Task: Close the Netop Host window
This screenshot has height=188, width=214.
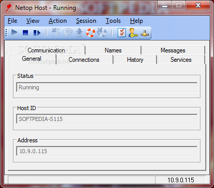Action: [x=198, y=6]
